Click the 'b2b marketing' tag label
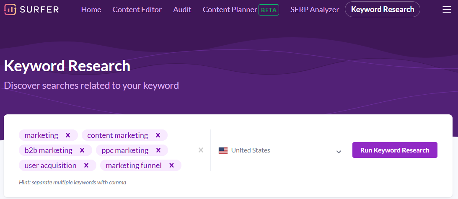The image size is (458, 199). [48, 150]
